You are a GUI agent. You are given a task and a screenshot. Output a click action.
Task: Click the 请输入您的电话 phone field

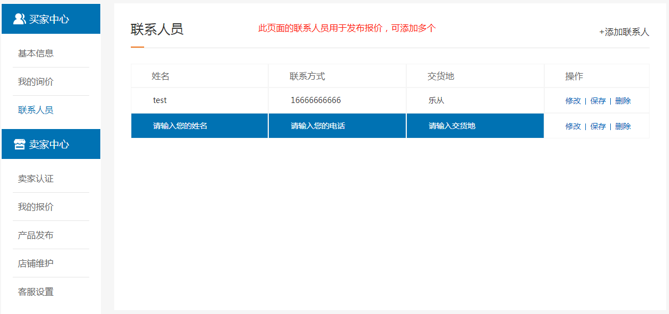(337, 126)
